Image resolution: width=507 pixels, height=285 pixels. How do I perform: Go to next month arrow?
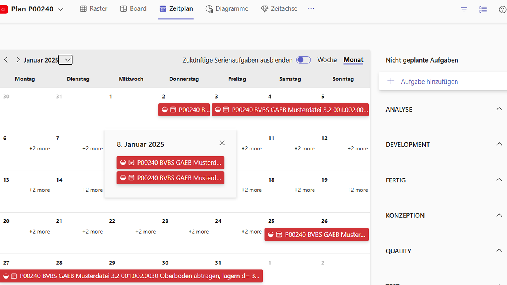point(18,60)
